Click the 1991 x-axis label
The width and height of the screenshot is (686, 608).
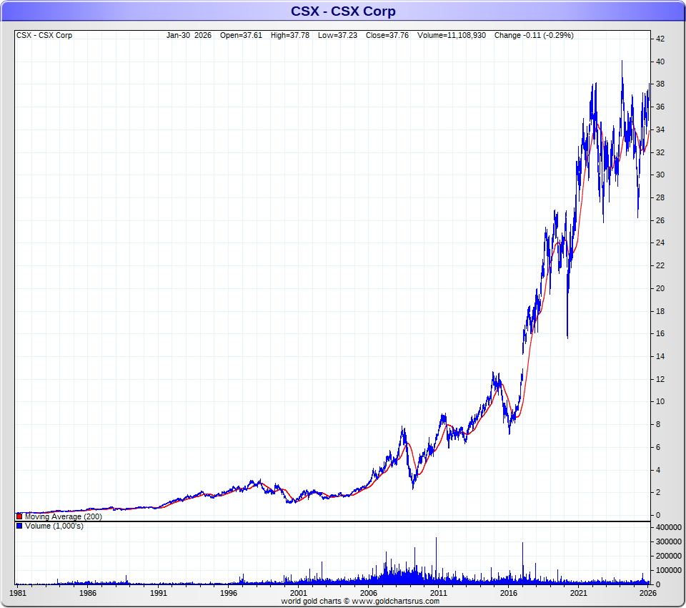coord(159,593)
